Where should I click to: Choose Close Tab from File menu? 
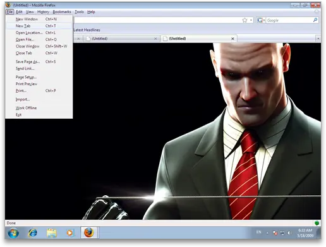click(x=39, y=53)
